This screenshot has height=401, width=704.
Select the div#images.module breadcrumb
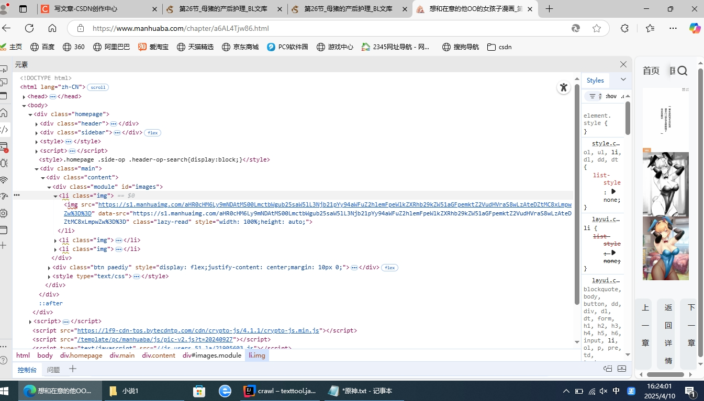click(212, 356)
